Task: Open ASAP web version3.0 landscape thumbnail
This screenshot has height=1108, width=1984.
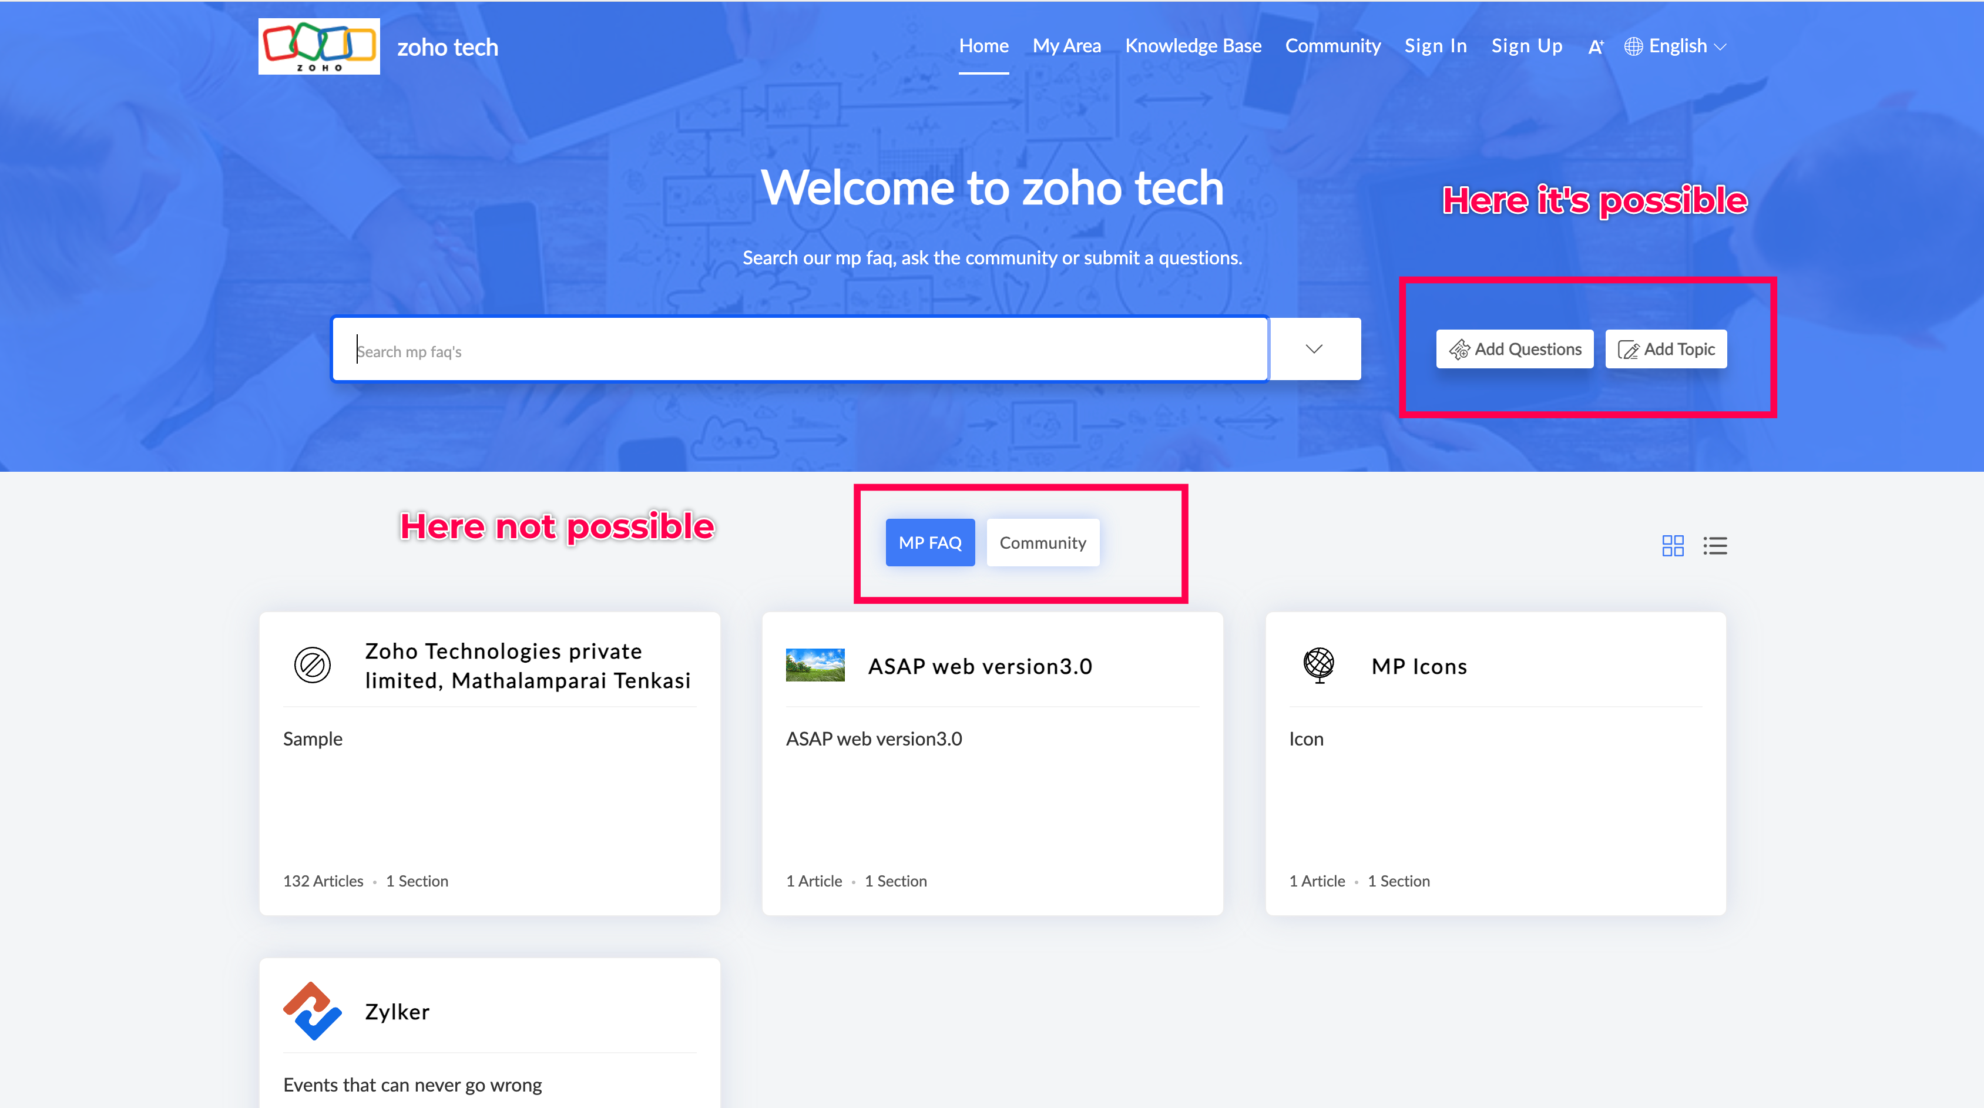Action: (x=815, y=664)
